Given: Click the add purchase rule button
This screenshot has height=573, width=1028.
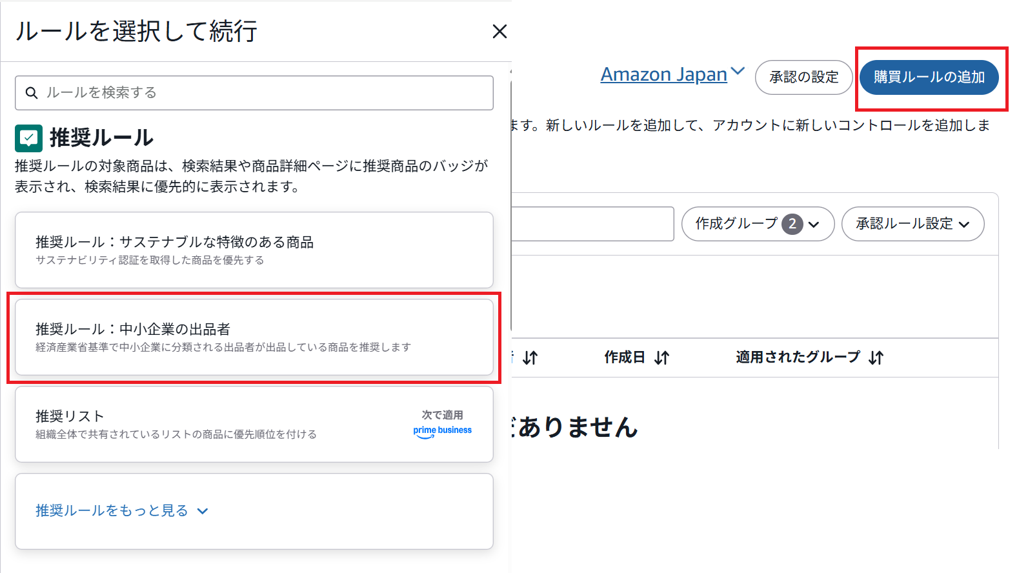Looking at the screenshot, I should [x=929, y=77].
